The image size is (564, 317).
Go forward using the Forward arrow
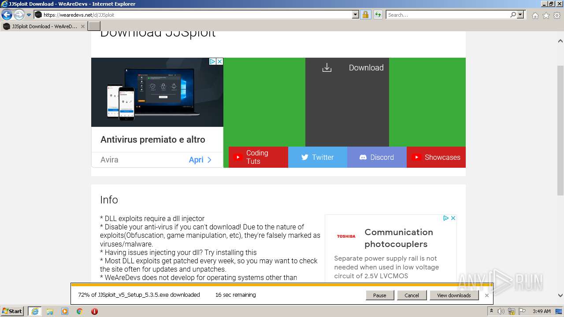click(x=19, y=15)
